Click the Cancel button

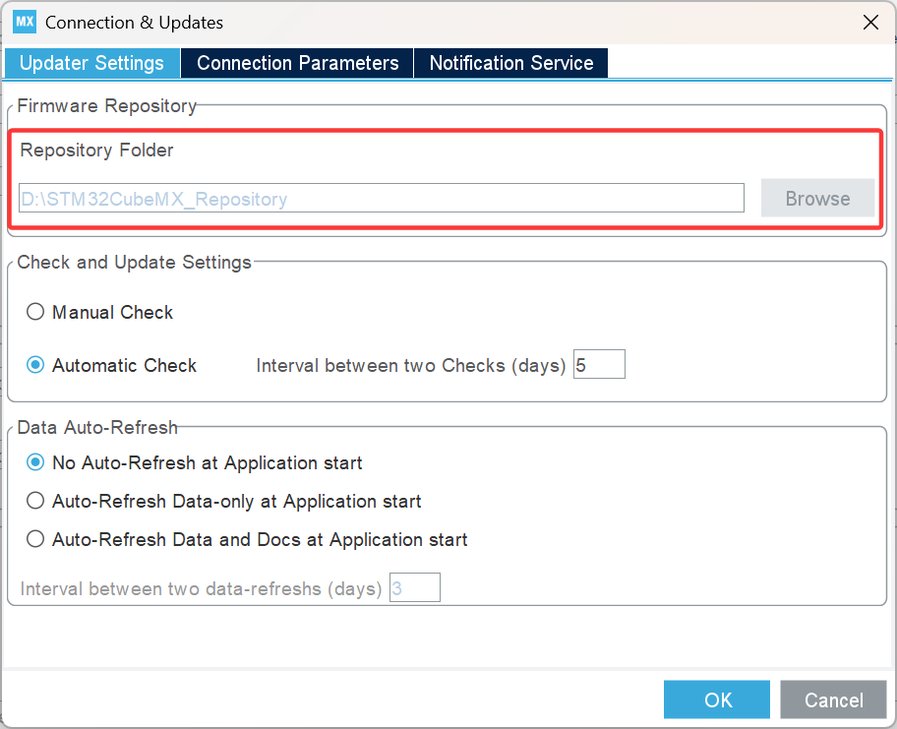833,699
